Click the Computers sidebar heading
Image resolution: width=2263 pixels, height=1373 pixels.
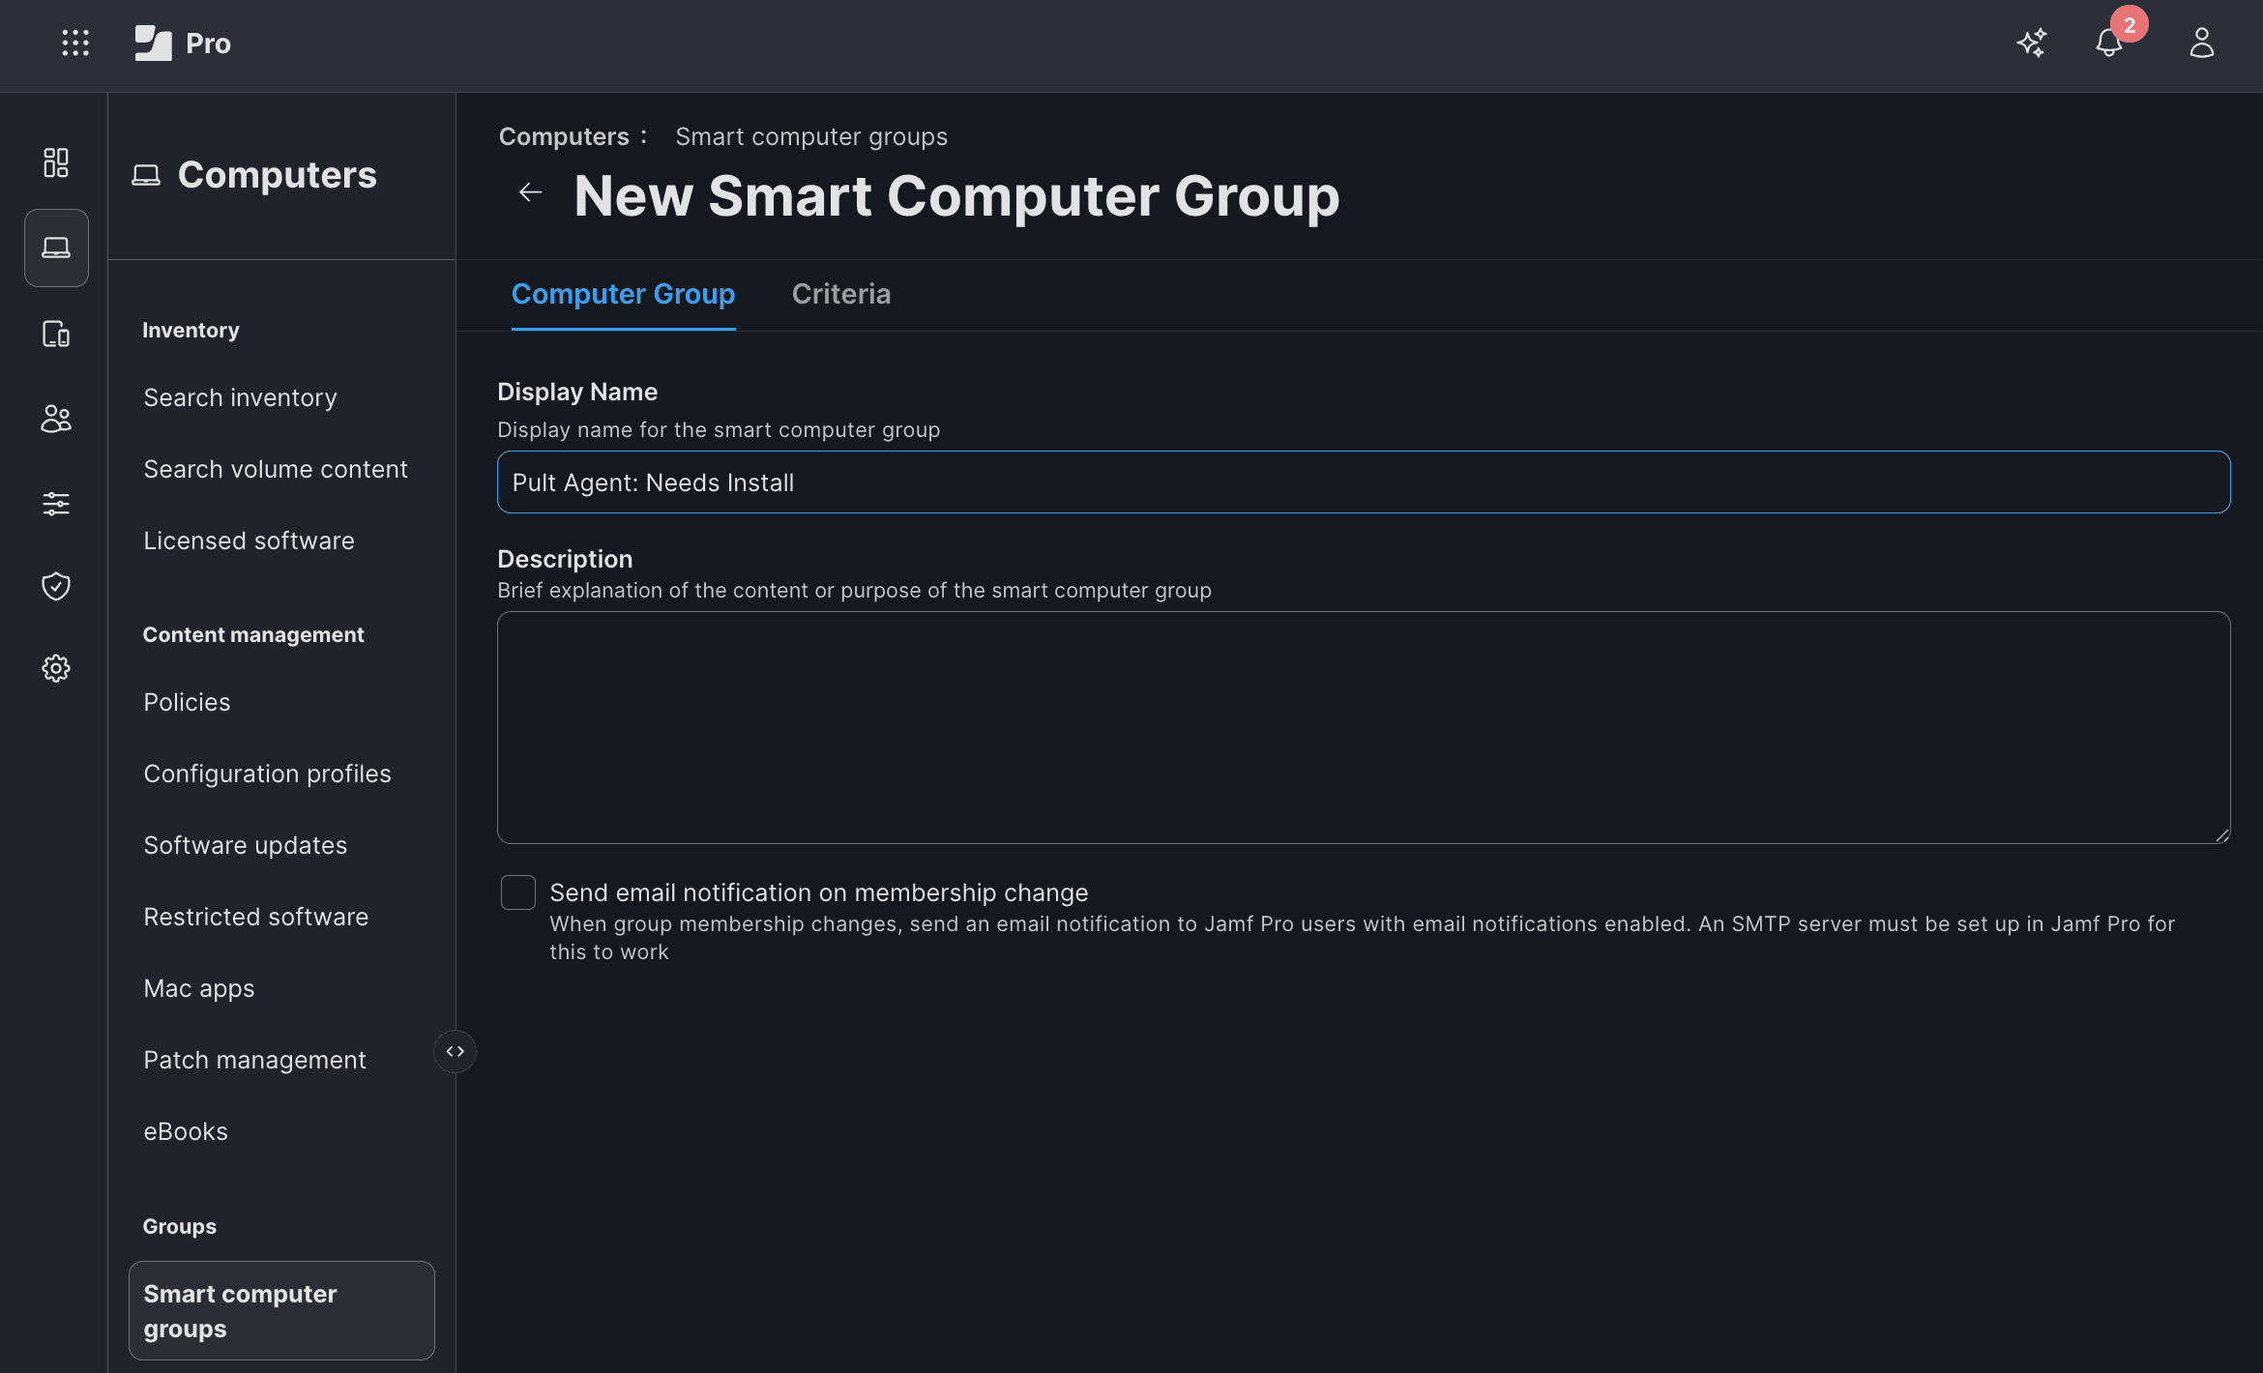point(277,175)
